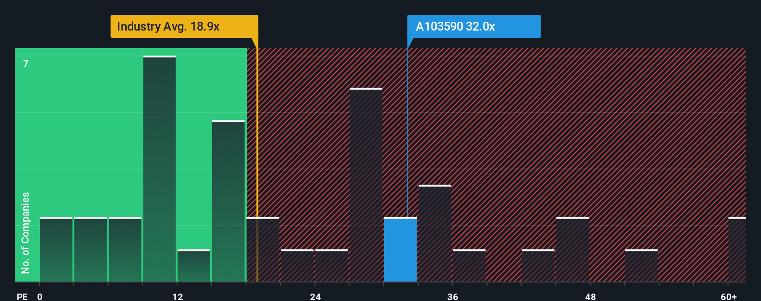Select the highlighted blue A103590 bar
This screenshot has width=761, height=301.
(x=400, y=250)
